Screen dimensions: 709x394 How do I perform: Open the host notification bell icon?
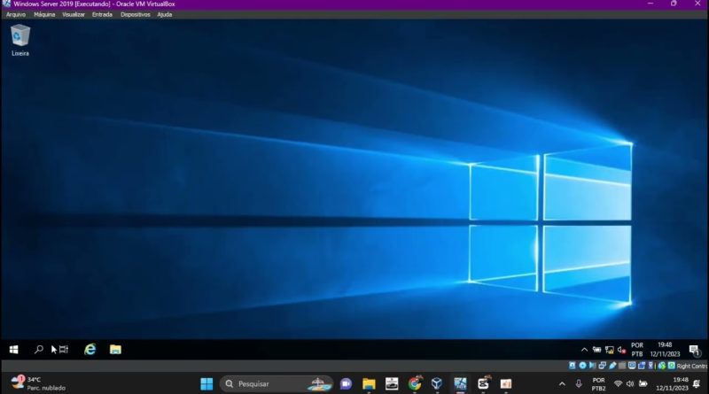[697, 384]
